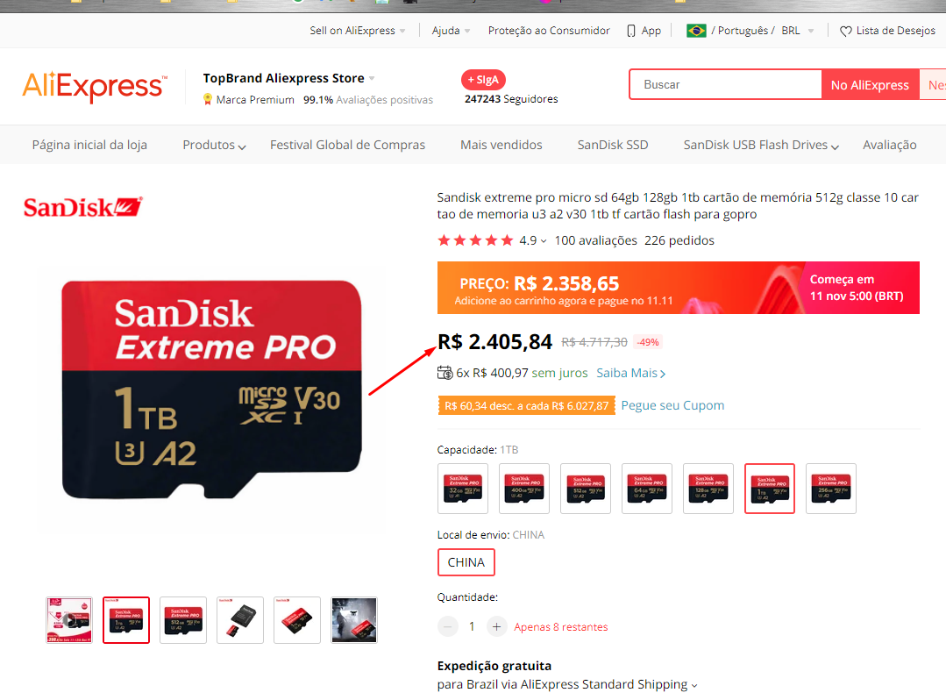This screenshot has height=700, width=946.
Task: Expand SanDisk USB Flash Drives menu
Action: (761, 145)
